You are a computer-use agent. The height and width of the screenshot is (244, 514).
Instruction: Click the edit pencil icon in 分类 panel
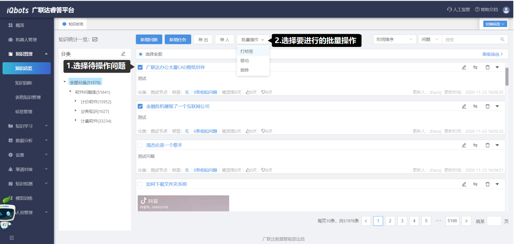123,54
